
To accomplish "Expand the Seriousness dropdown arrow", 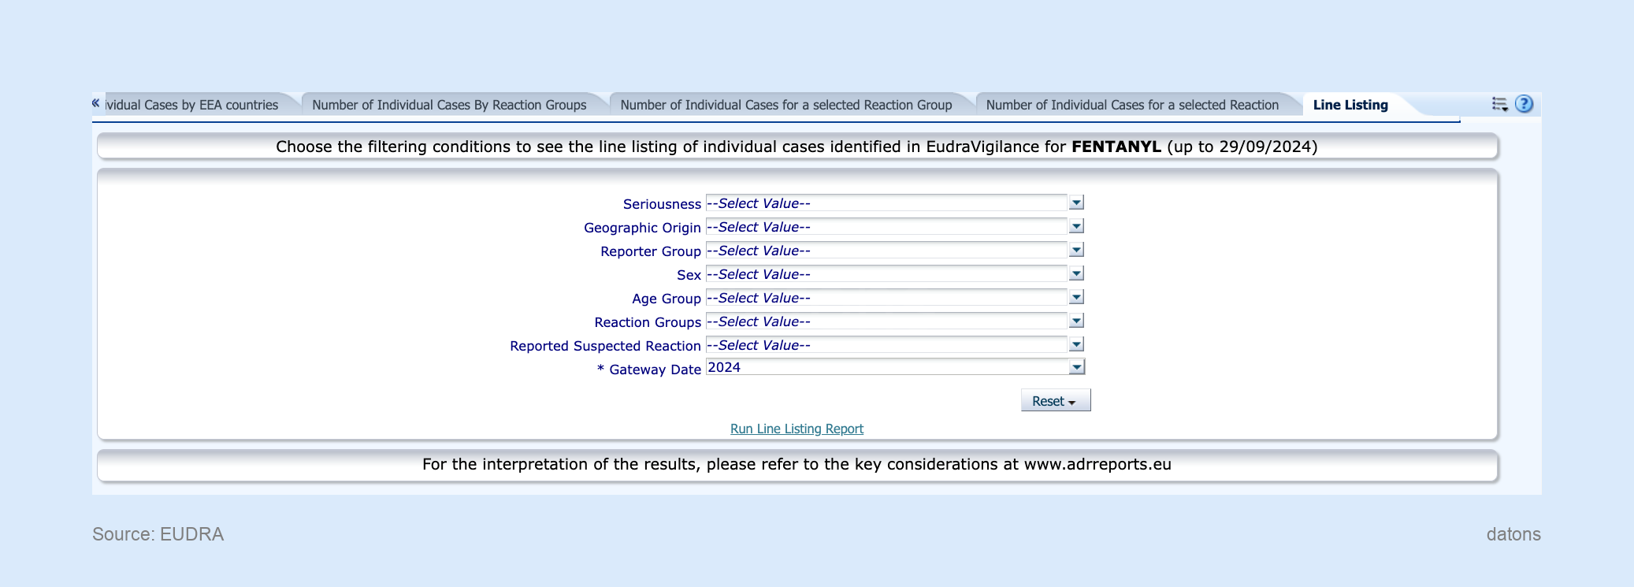I will 1076,203.
